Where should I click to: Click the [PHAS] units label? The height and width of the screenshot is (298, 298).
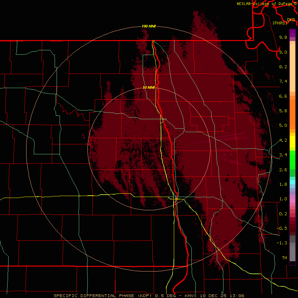[x=280, y=23]
